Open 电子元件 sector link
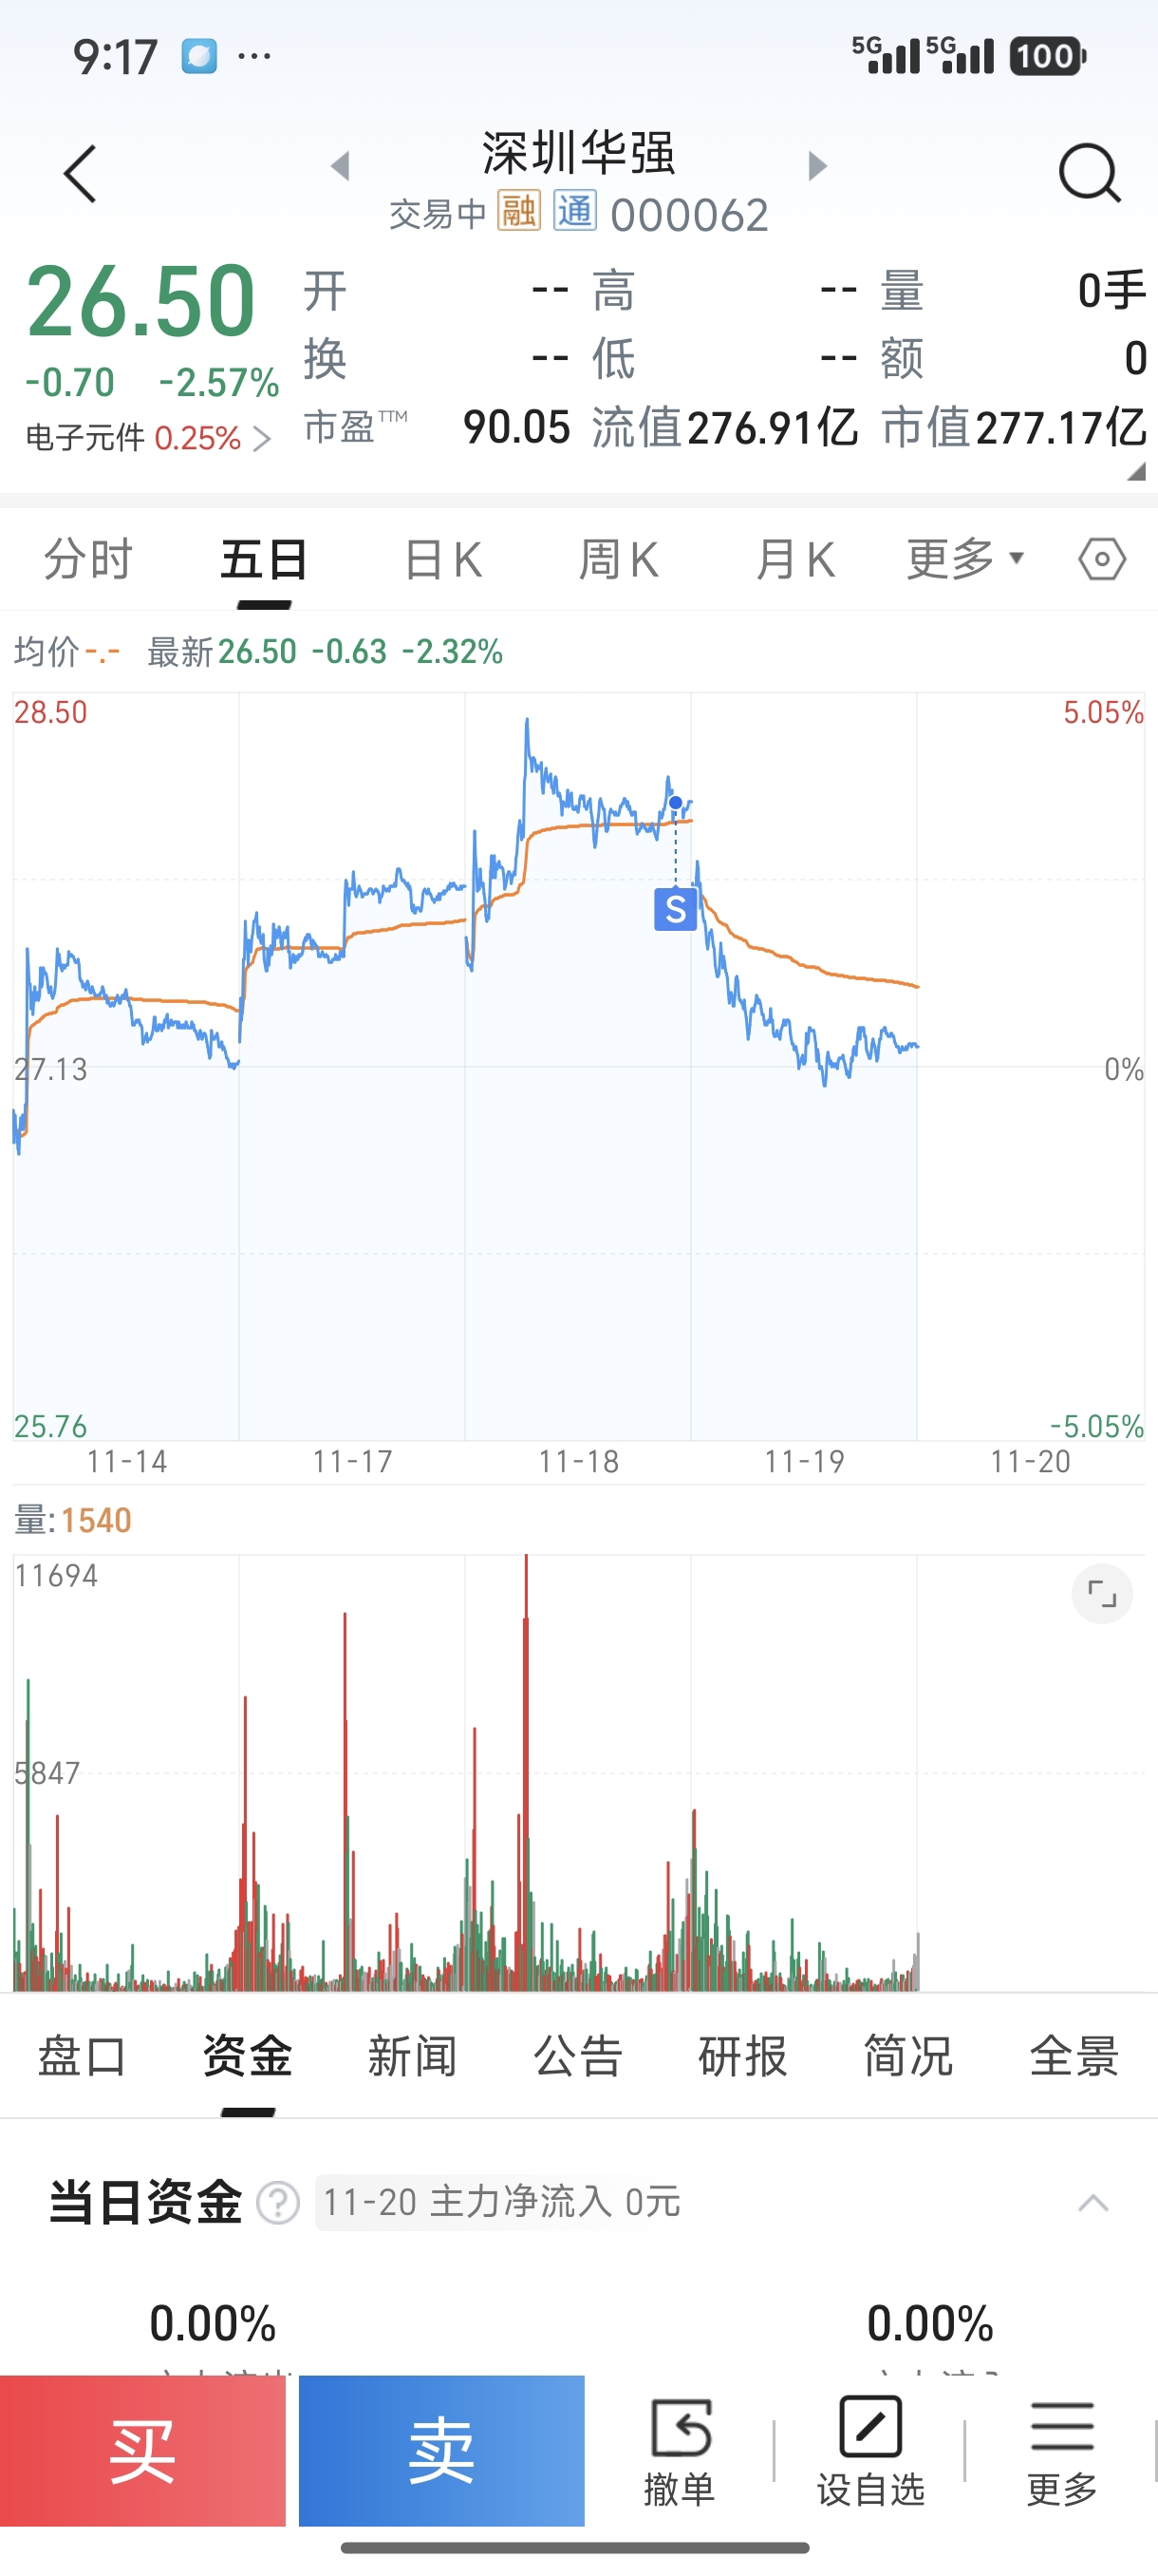 tap(148, 438)
